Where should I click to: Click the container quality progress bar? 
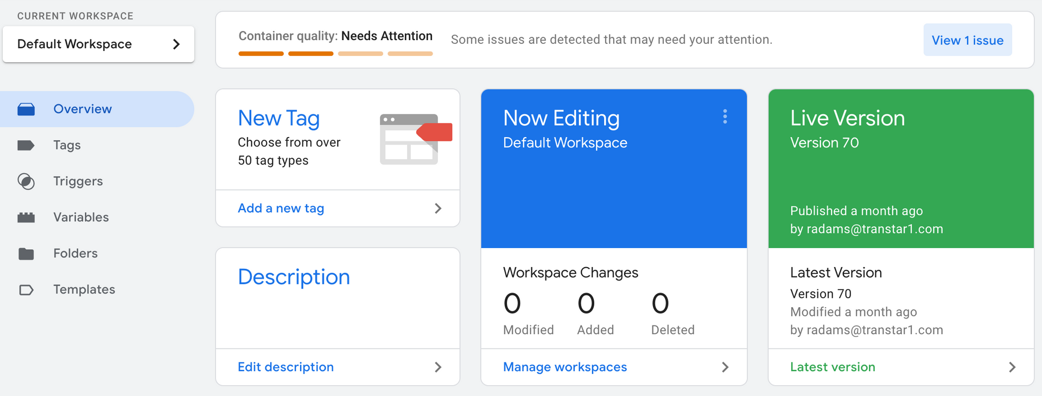click(335, 54)
